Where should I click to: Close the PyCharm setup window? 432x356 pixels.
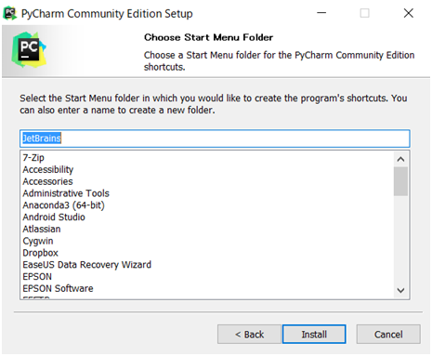pyautogui.click(x=409, y=13)
